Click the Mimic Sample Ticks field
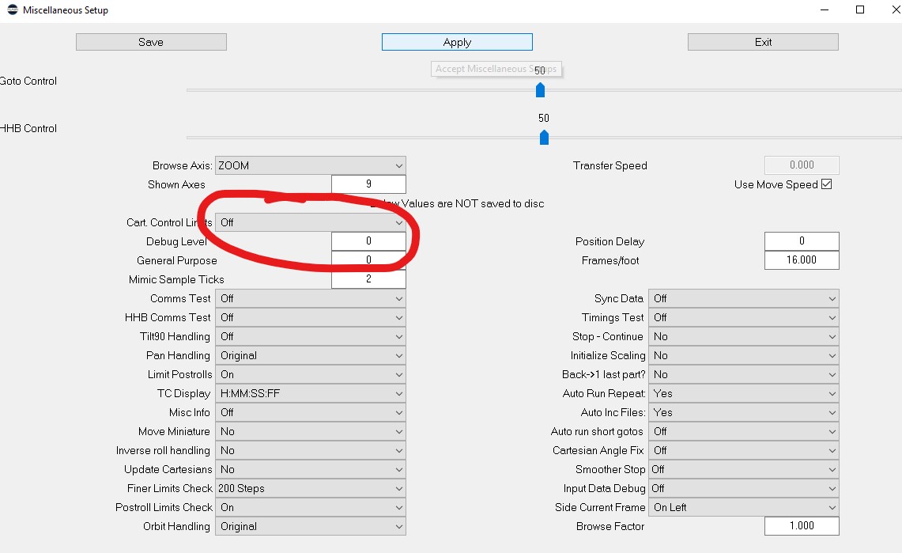Viewport: 902px width, 553px height. pyautogui.click(x=368, y=279)
